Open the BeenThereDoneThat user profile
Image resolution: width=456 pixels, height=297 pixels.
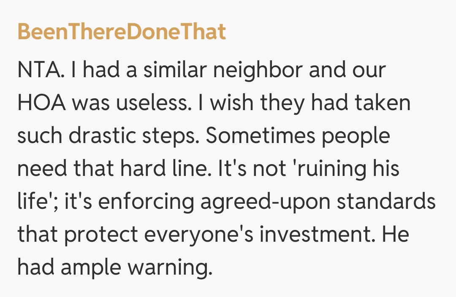122,32
